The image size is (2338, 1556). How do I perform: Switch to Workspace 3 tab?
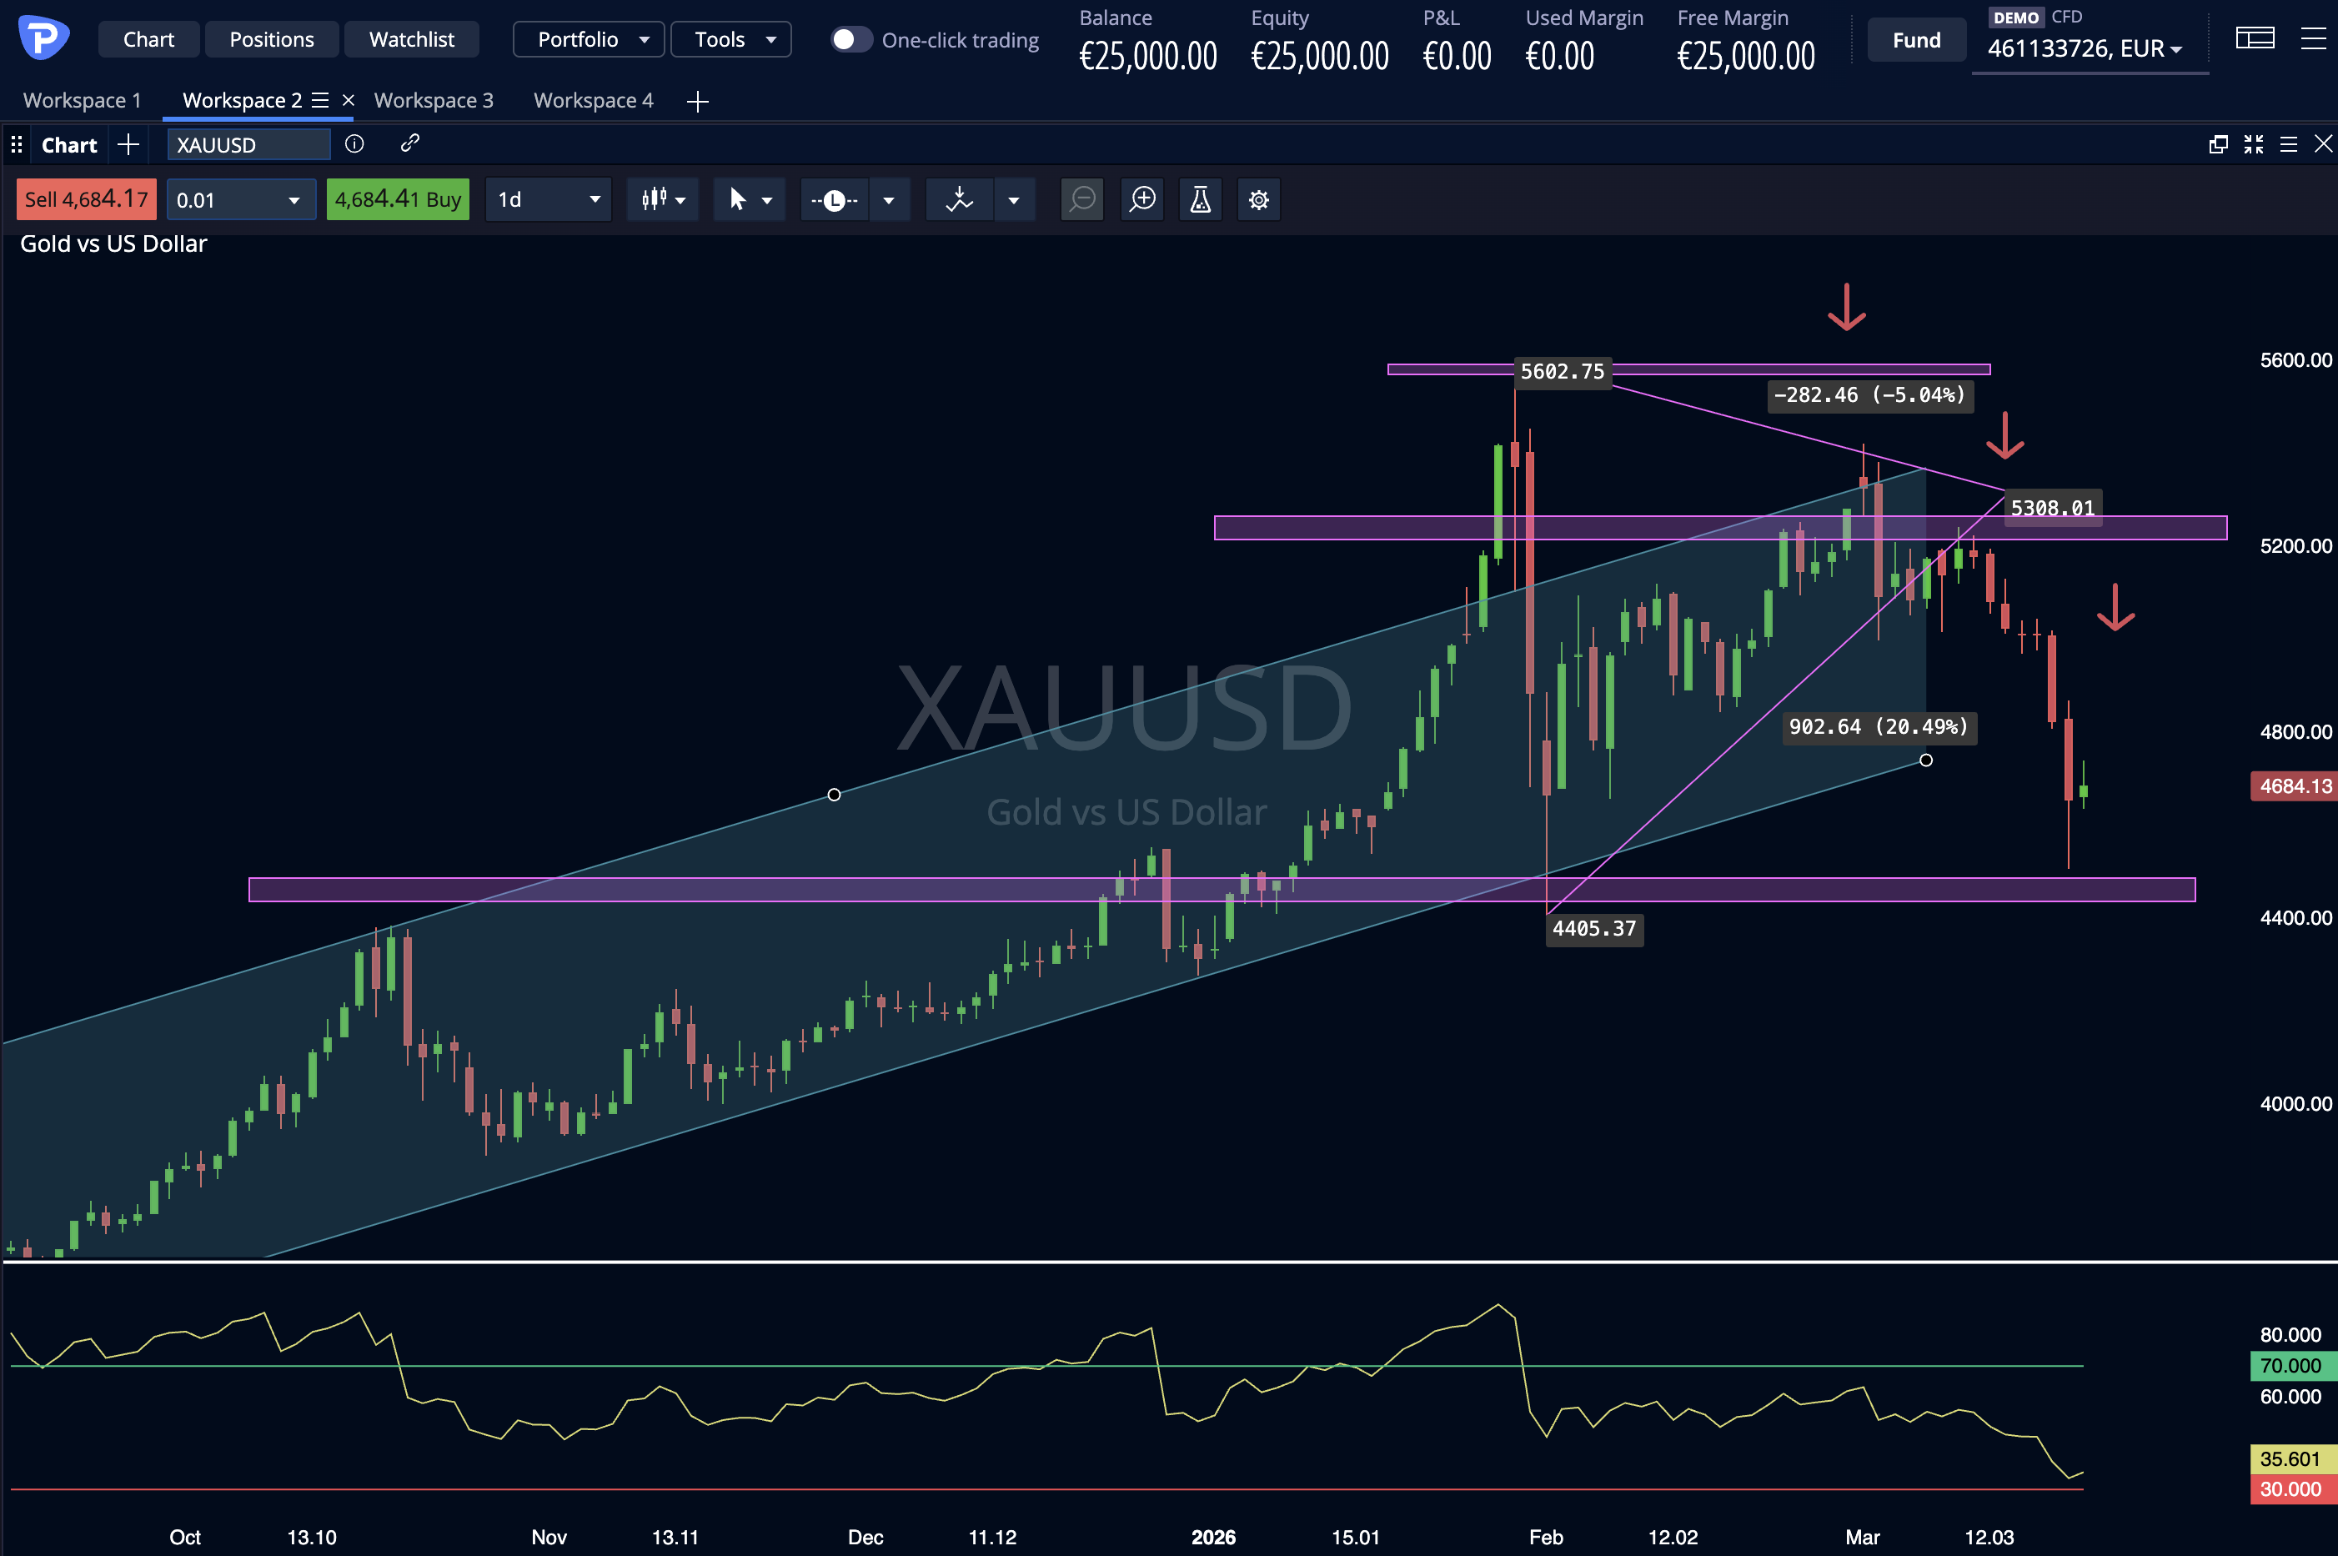434,100
